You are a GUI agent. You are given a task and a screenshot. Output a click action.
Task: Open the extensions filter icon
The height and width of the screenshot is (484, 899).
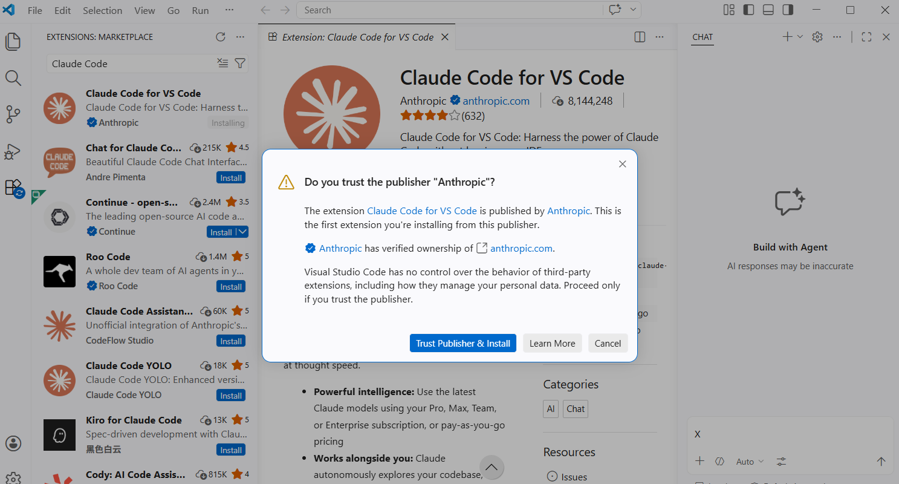point(240,63)
